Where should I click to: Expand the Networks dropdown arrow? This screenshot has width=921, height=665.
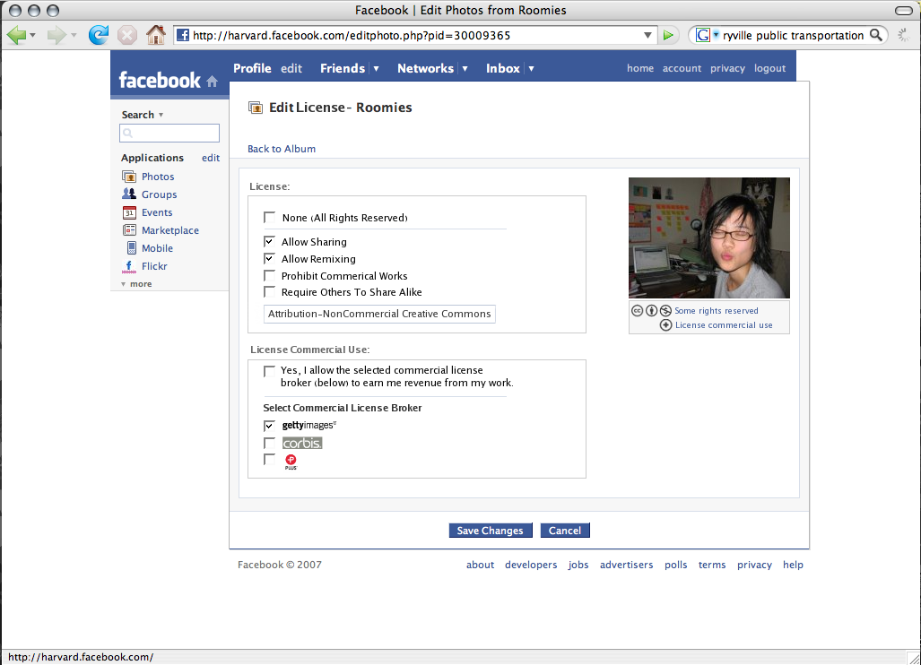click(465, 69)
